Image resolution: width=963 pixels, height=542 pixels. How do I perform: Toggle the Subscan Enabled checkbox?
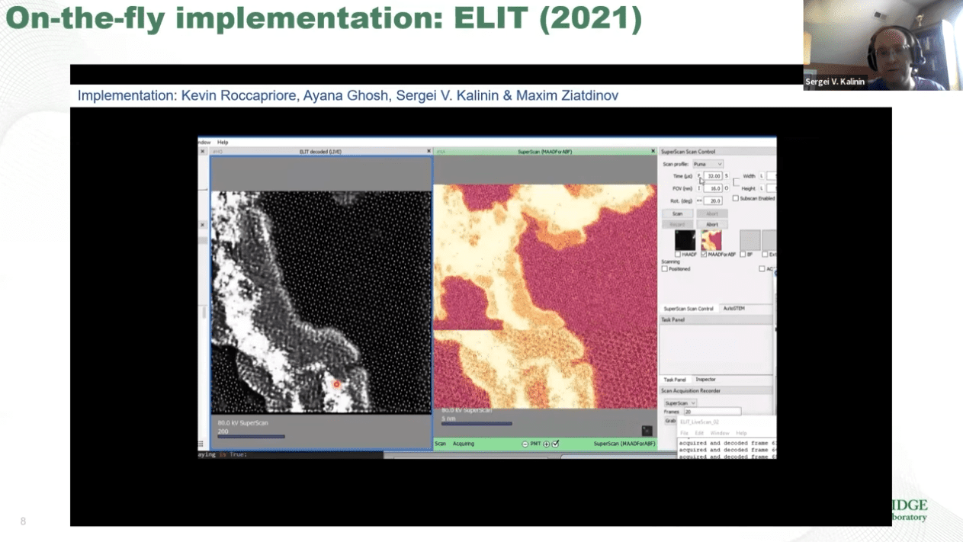pos(735,198)
